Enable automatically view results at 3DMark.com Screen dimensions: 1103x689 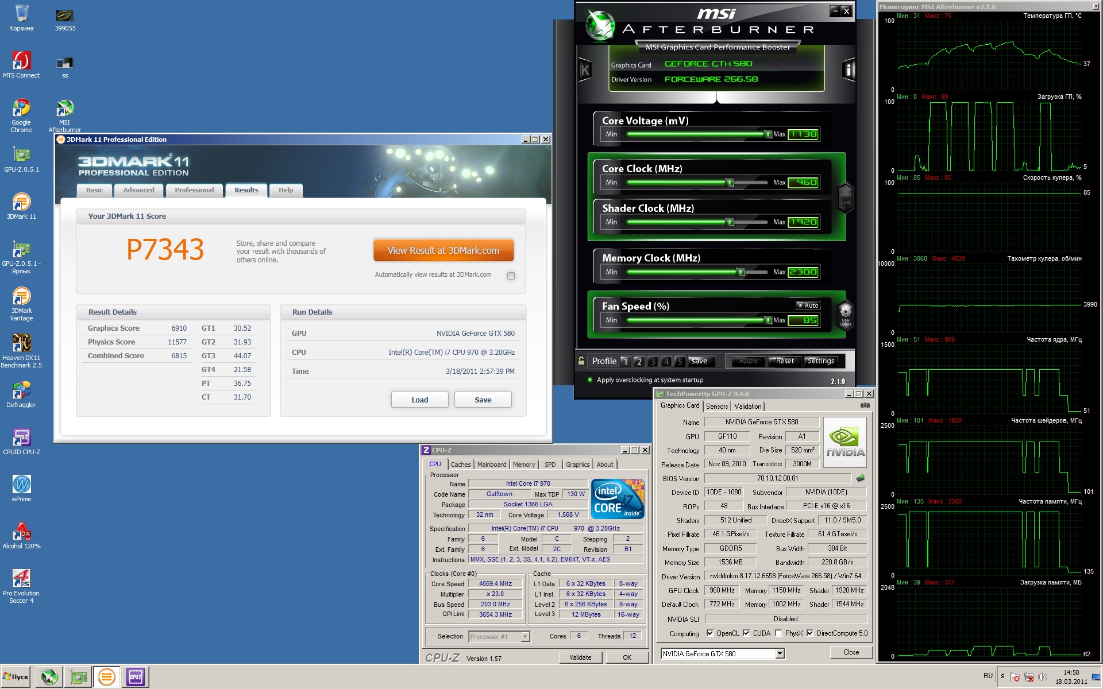511,276
